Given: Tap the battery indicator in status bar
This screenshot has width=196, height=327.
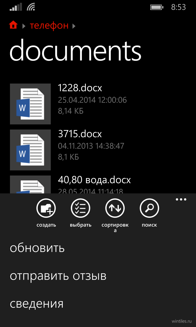Looking at the screenshot, I should (x=156, y=7).
